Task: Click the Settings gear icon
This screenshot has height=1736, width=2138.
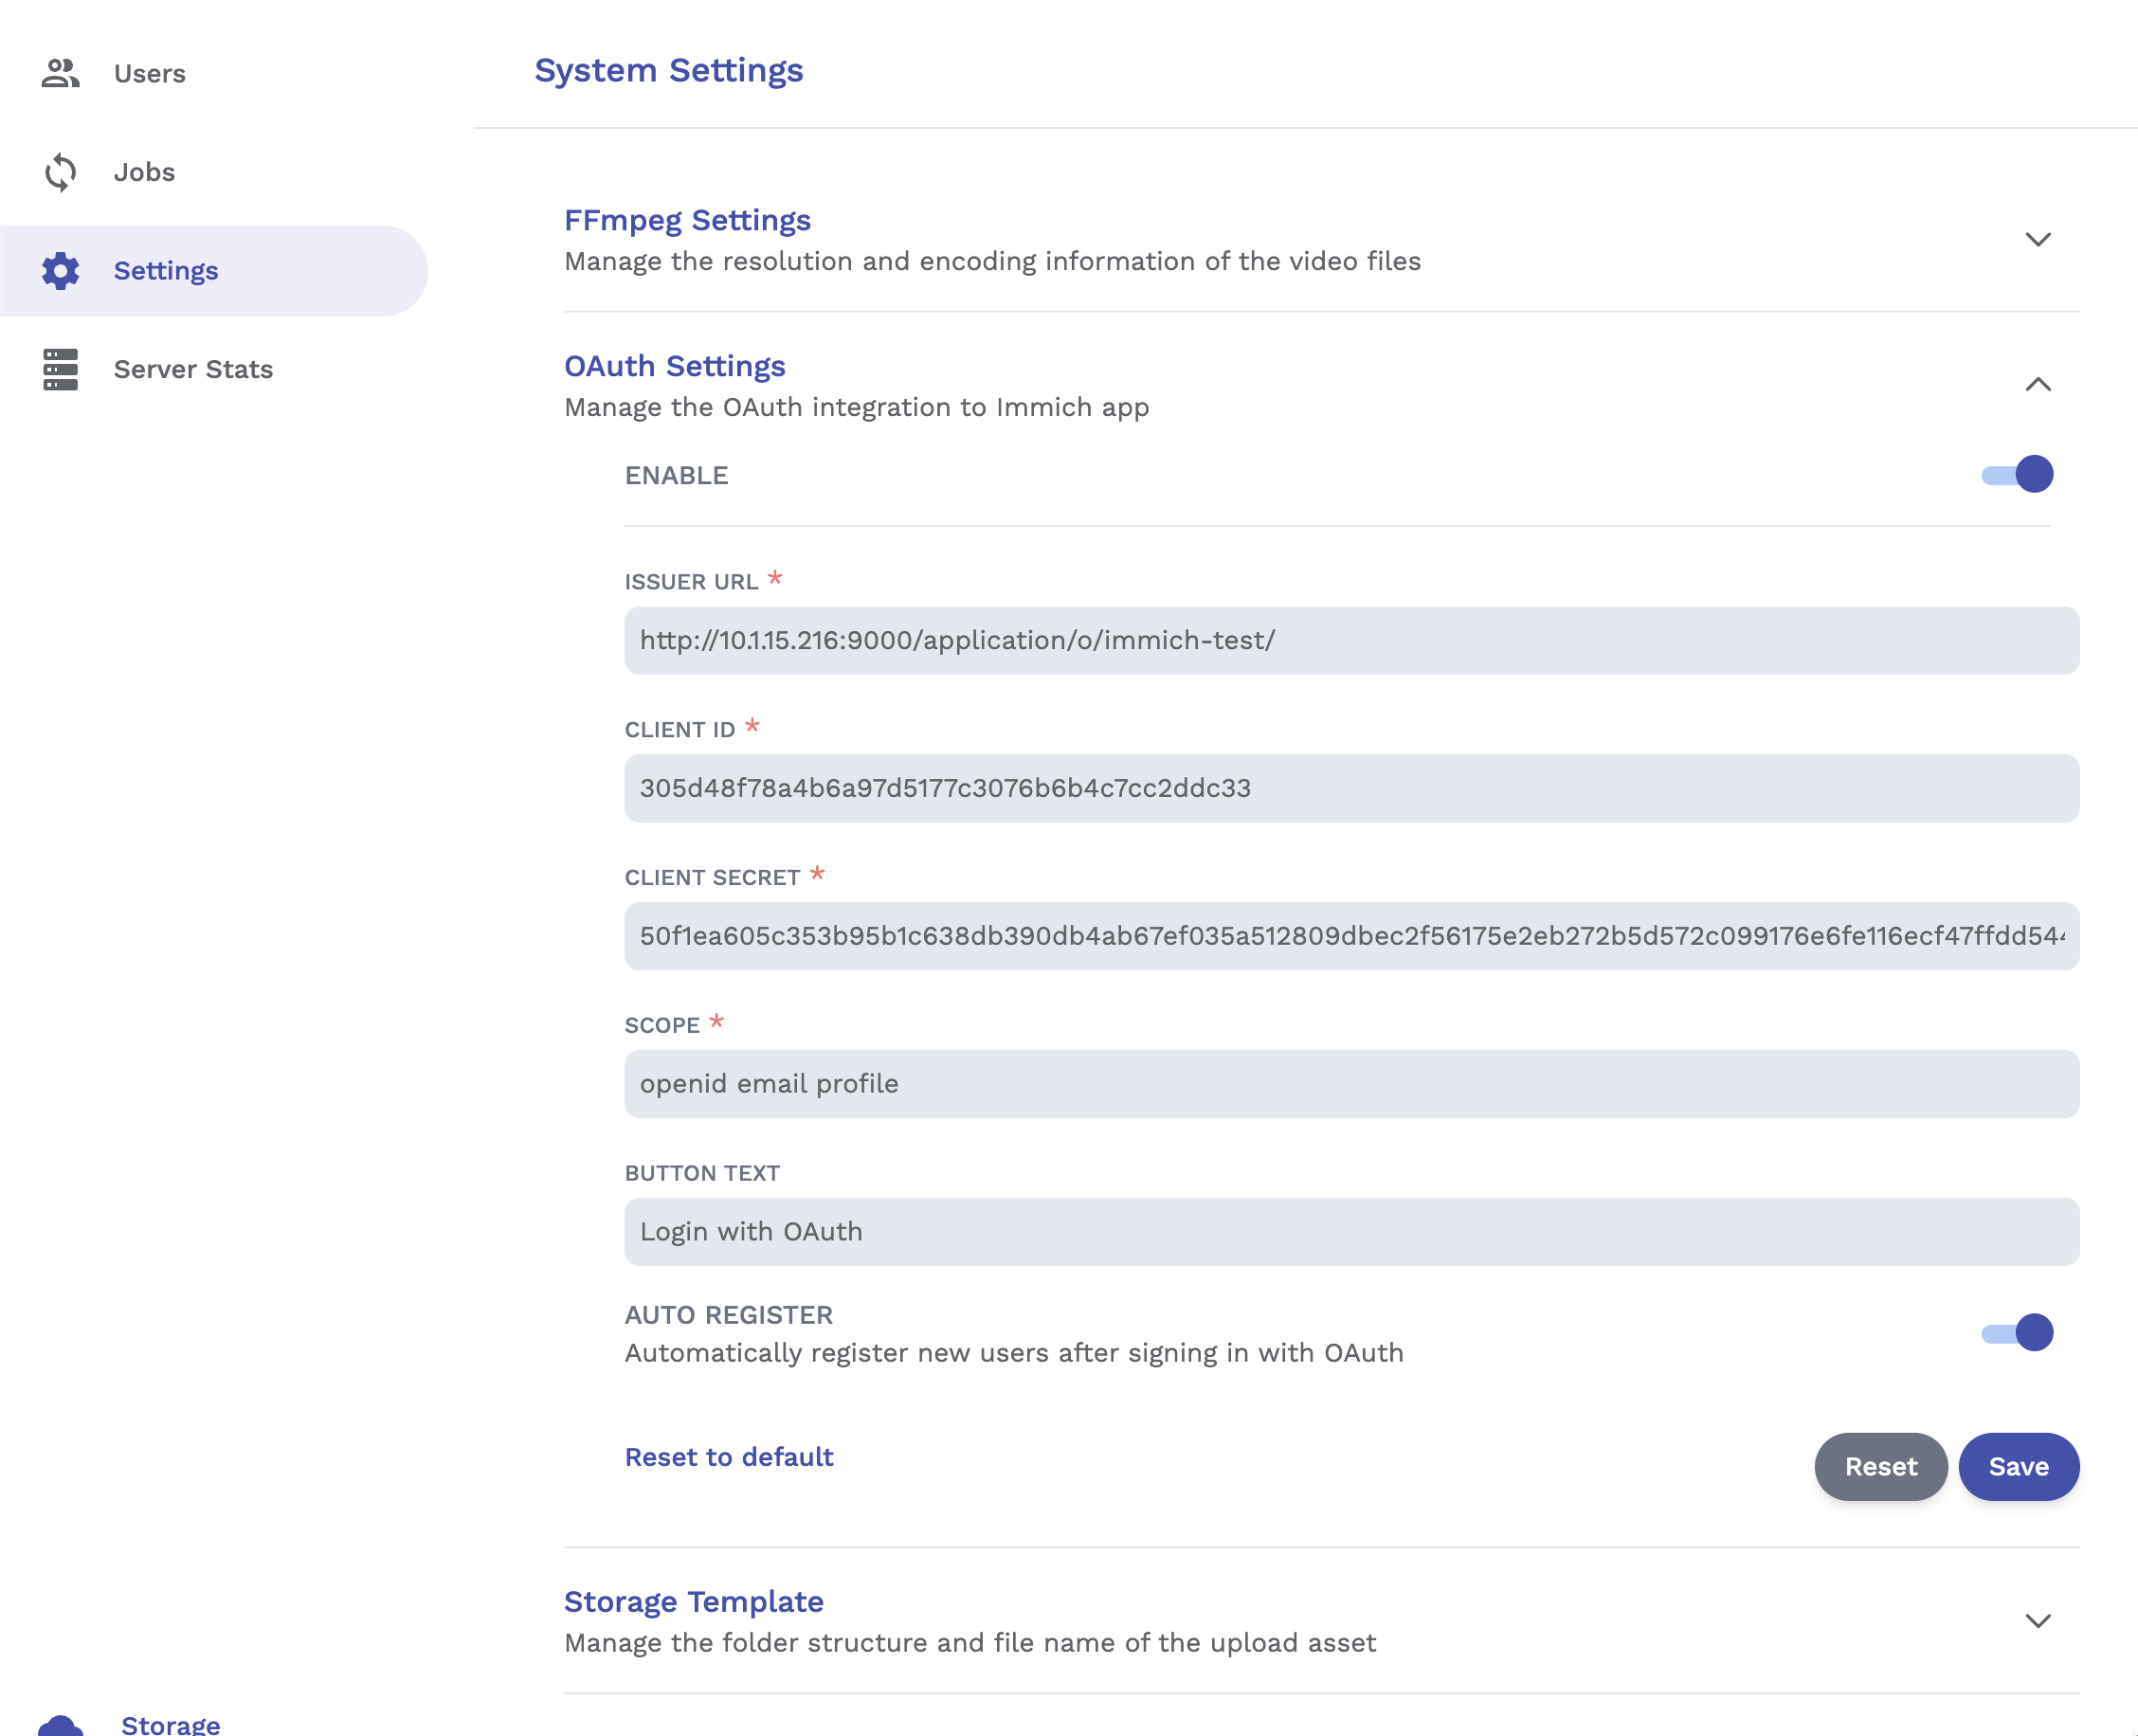Action: 60,271
